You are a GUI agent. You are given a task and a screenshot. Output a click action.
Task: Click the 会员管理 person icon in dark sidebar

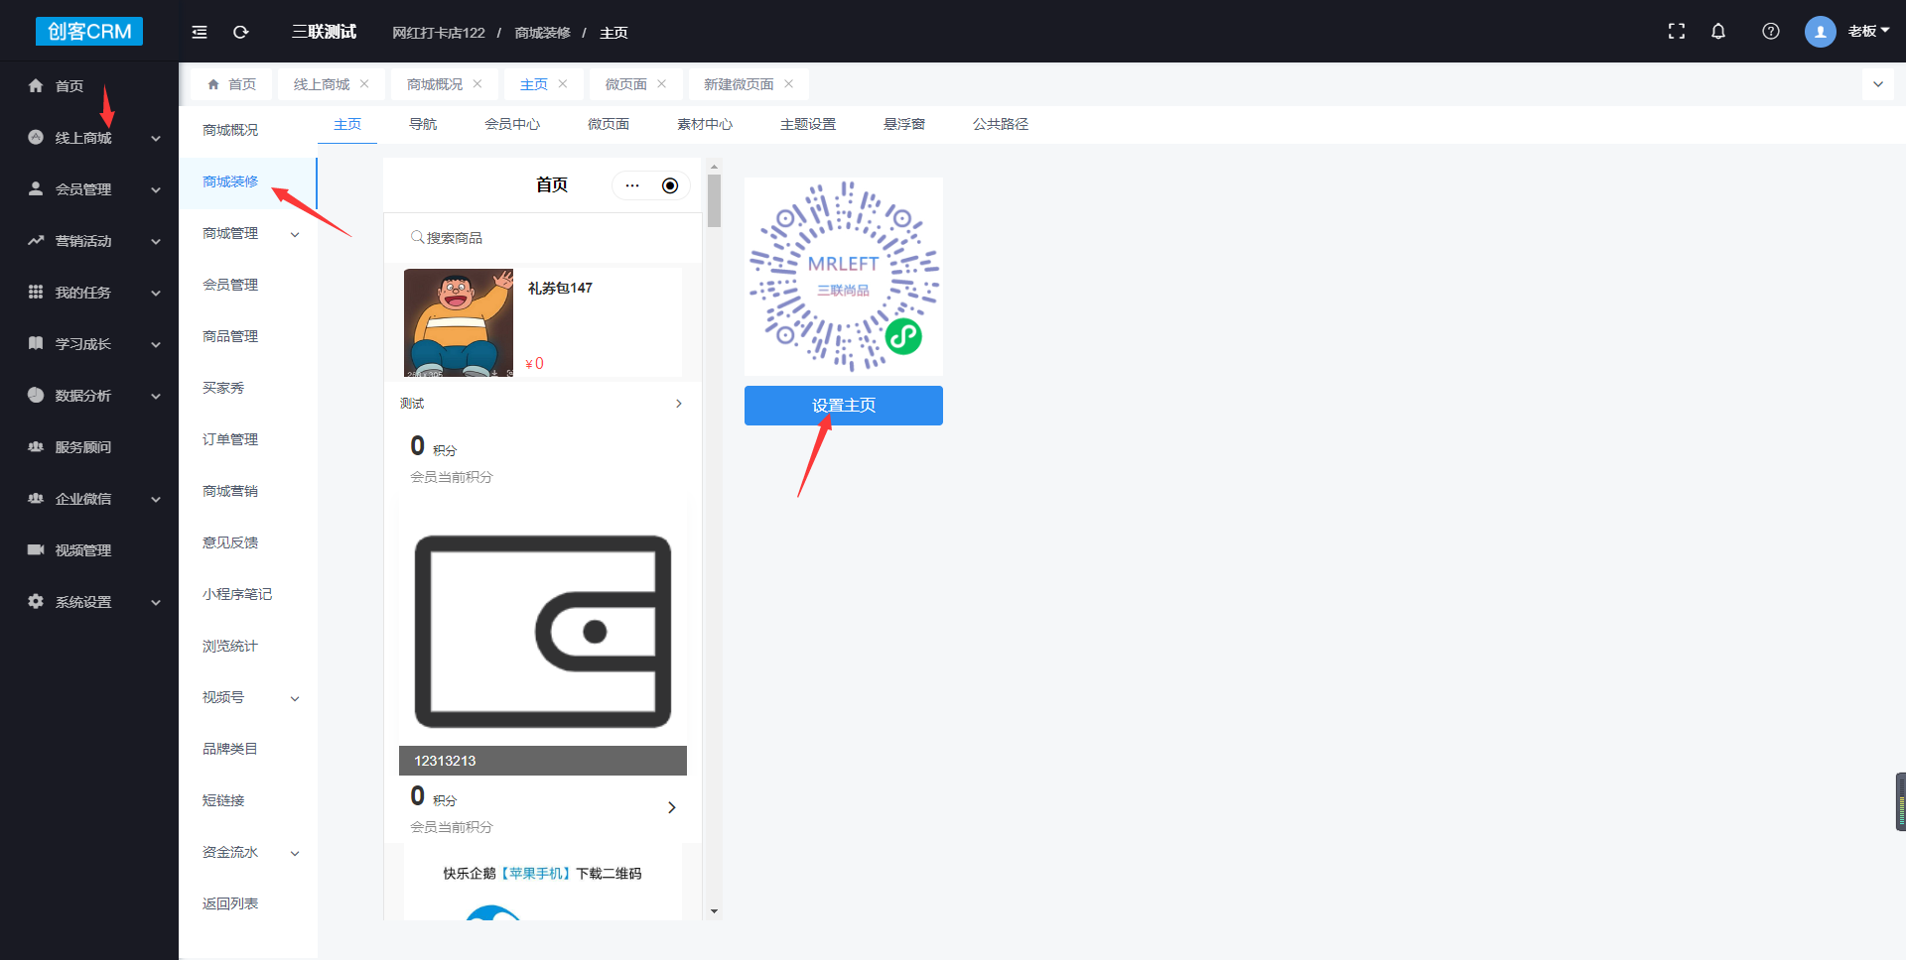[x=36, y=189]
